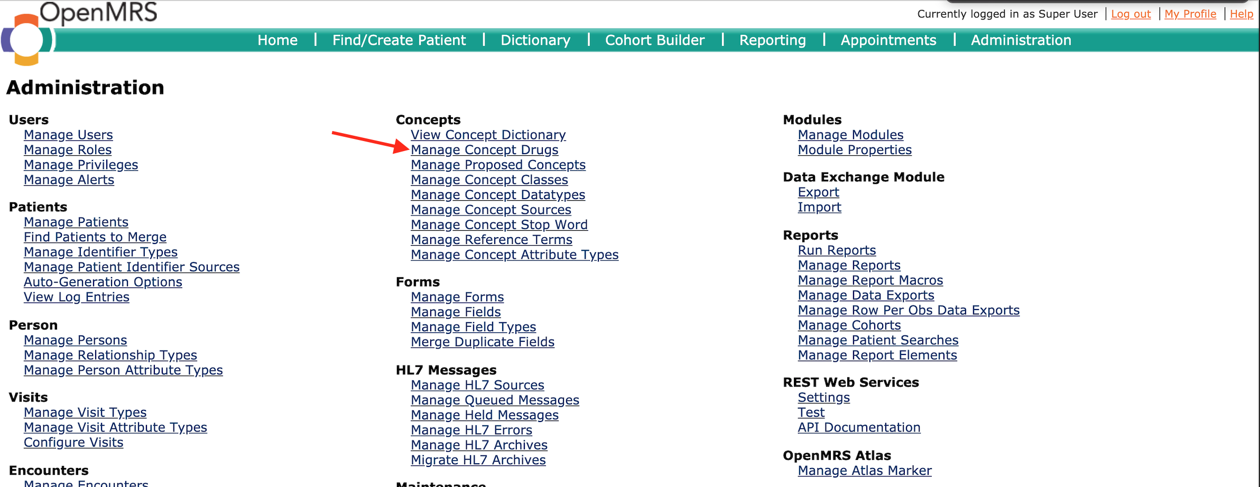
Task: Open the Home menu item
Action: 277,40
